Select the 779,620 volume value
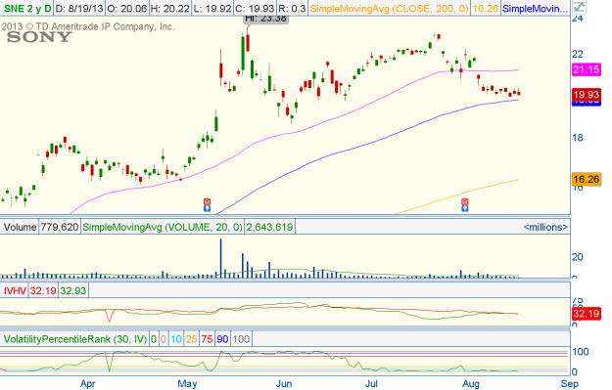The width and height of the screenshot is (612, 390). tap(60, 227)
